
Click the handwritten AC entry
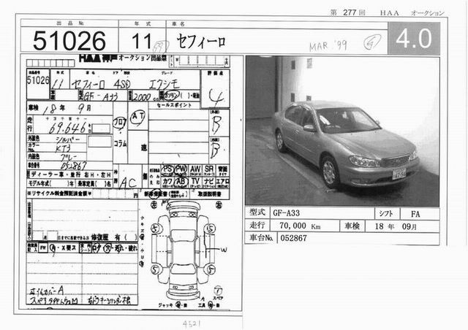coord(128,183)
